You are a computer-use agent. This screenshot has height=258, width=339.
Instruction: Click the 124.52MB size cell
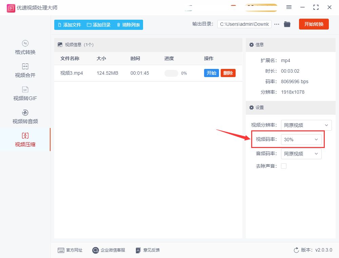107,73
